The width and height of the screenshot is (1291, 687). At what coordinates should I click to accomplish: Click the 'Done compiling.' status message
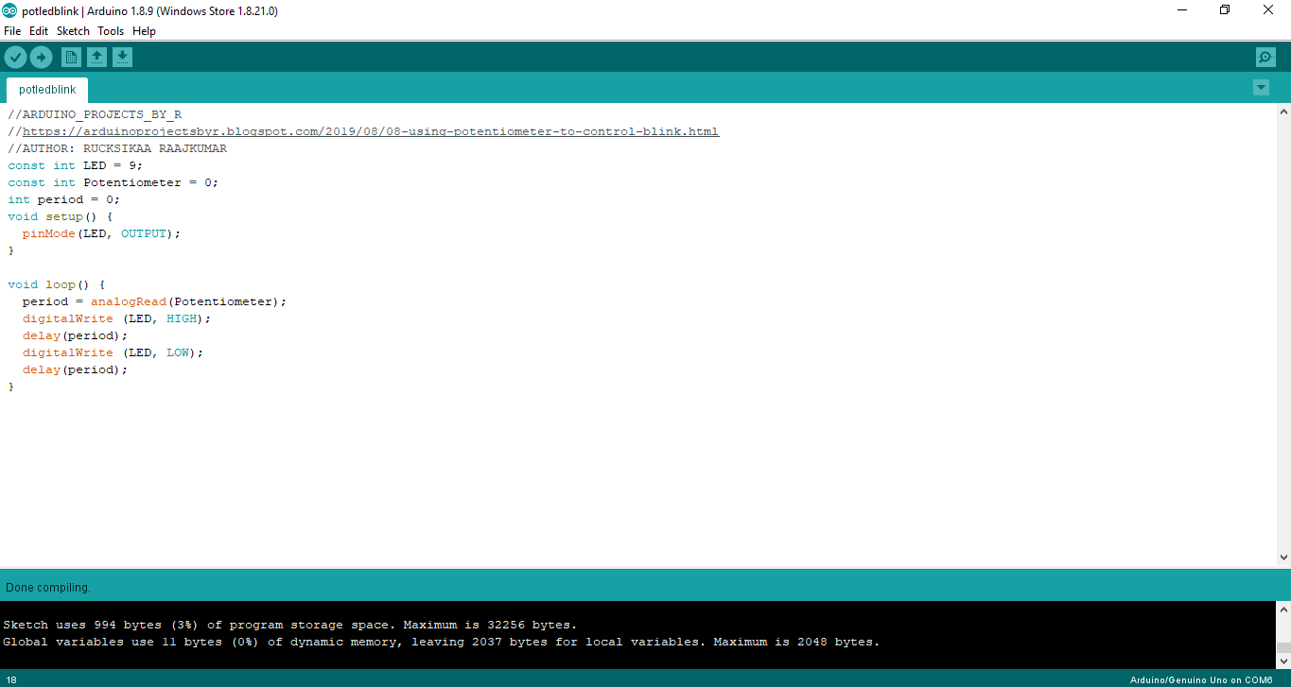point(48,588)
